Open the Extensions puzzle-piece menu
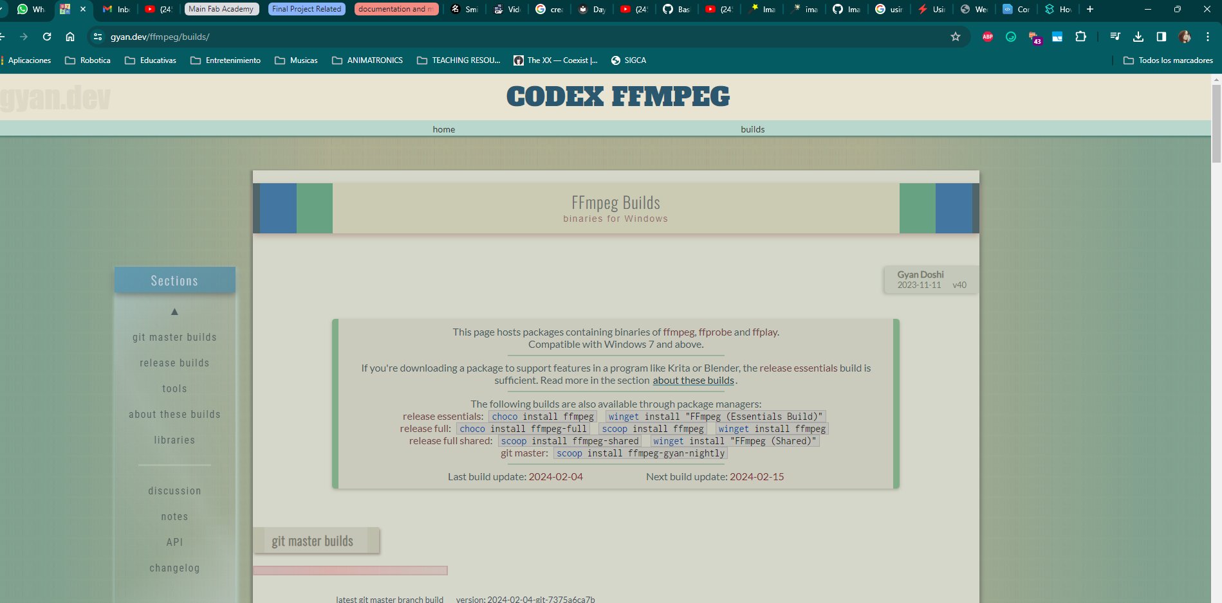Image resolution: width=1222 pixels, height=603 pixels. click(1081, 37)
